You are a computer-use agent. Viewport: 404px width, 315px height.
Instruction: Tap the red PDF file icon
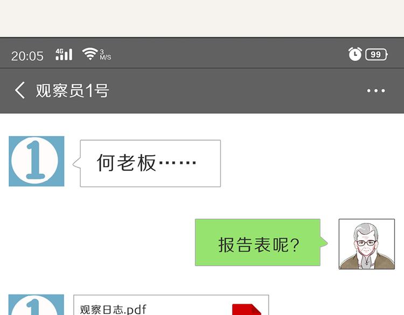246,309
